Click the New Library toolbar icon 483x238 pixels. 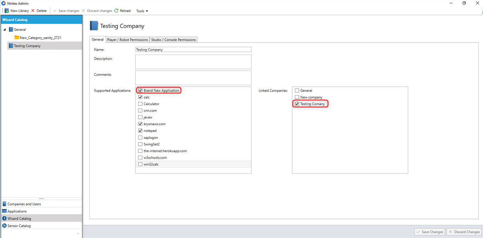[7, 11]
